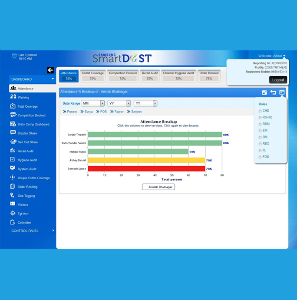Click the Surya breadcrumb link
This screenshot has width=297, height=300.
click(x=89, y=112)
